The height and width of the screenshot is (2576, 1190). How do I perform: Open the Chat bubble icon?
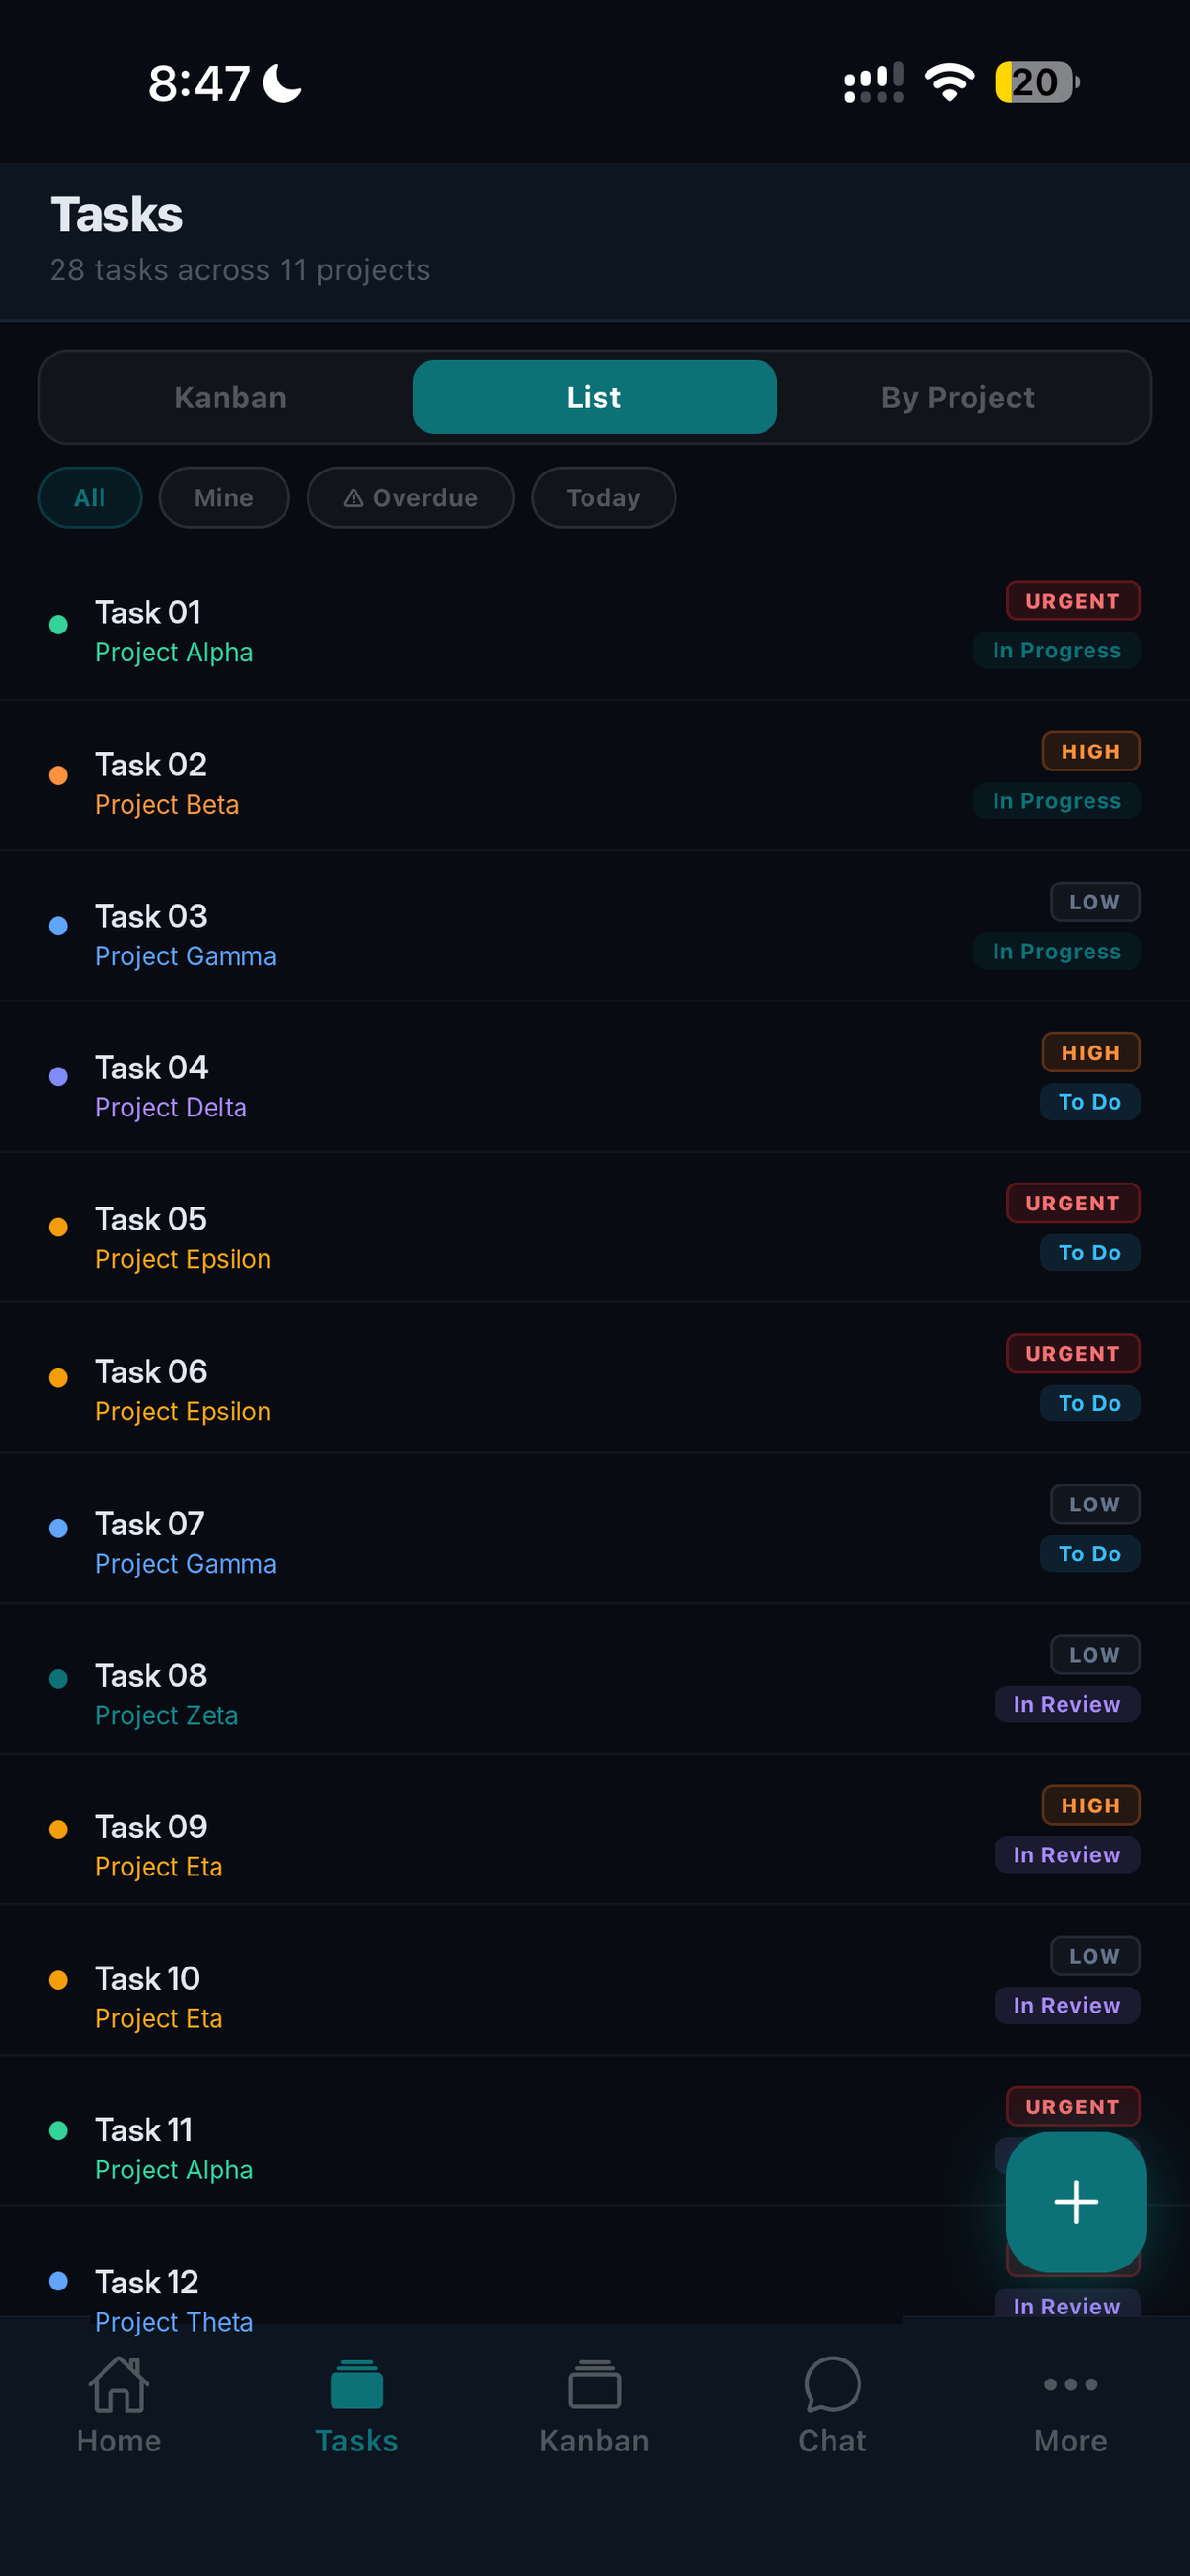click(832, 2384)
